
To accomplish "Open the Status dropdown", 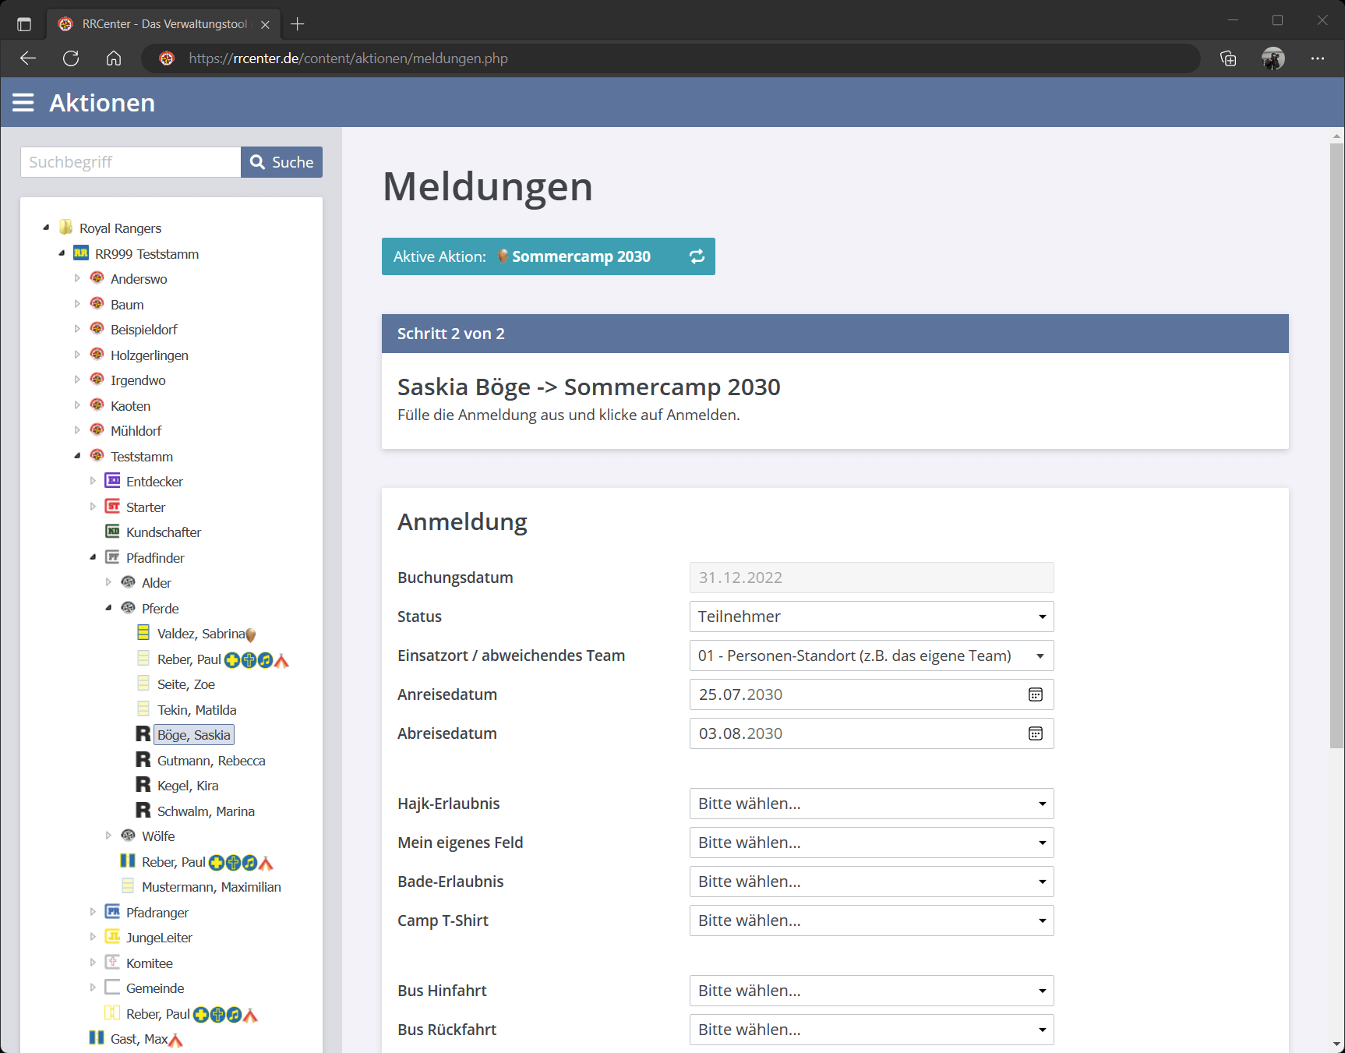I will click(x=871, y=617).
